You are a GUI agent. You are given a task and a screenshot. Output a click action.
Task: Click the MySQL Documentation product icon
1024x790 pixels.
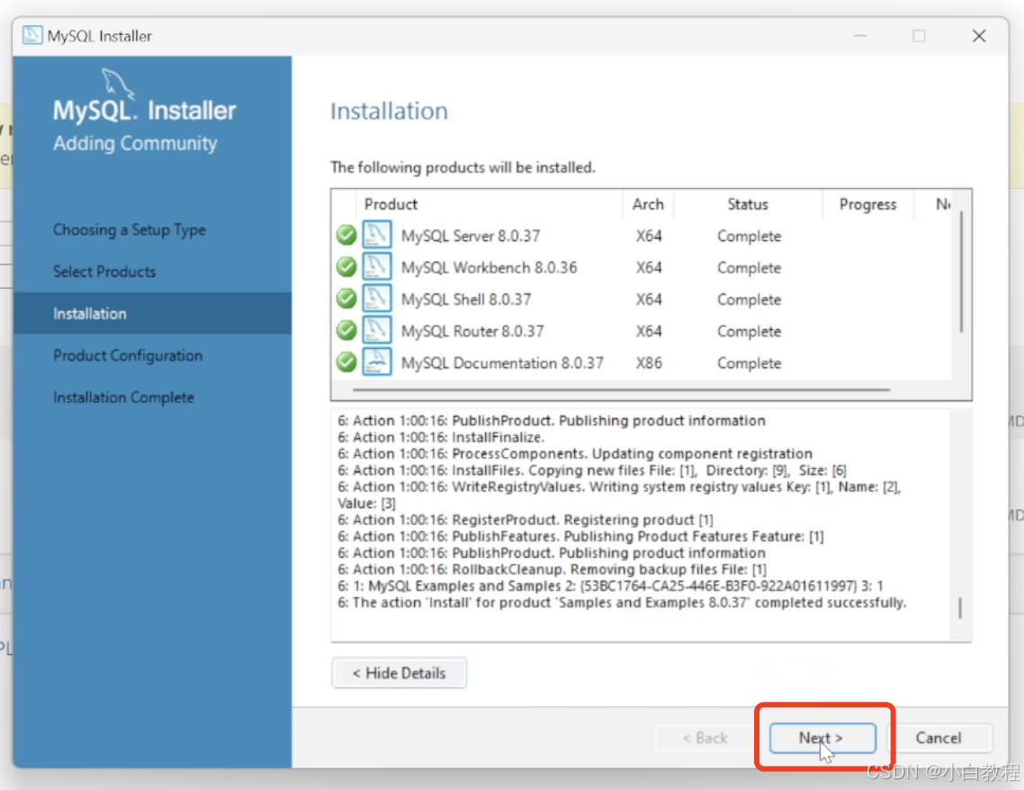point(377,362)
